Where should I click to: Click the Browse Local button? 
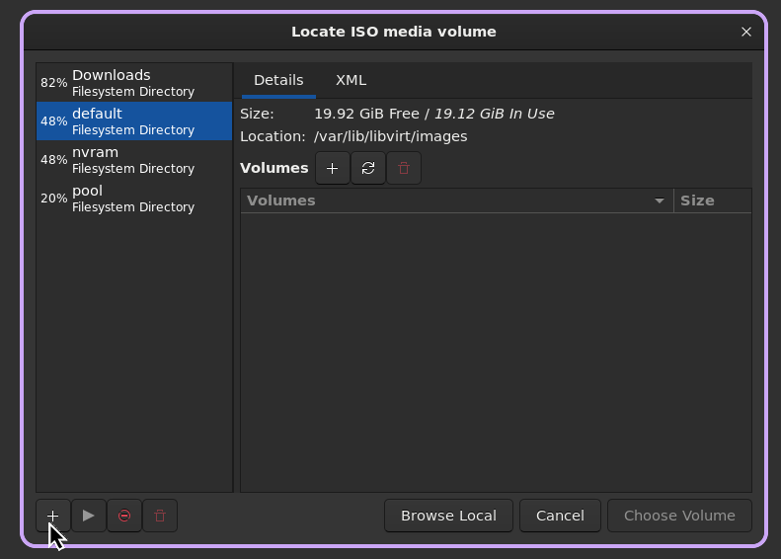point(448,516)
